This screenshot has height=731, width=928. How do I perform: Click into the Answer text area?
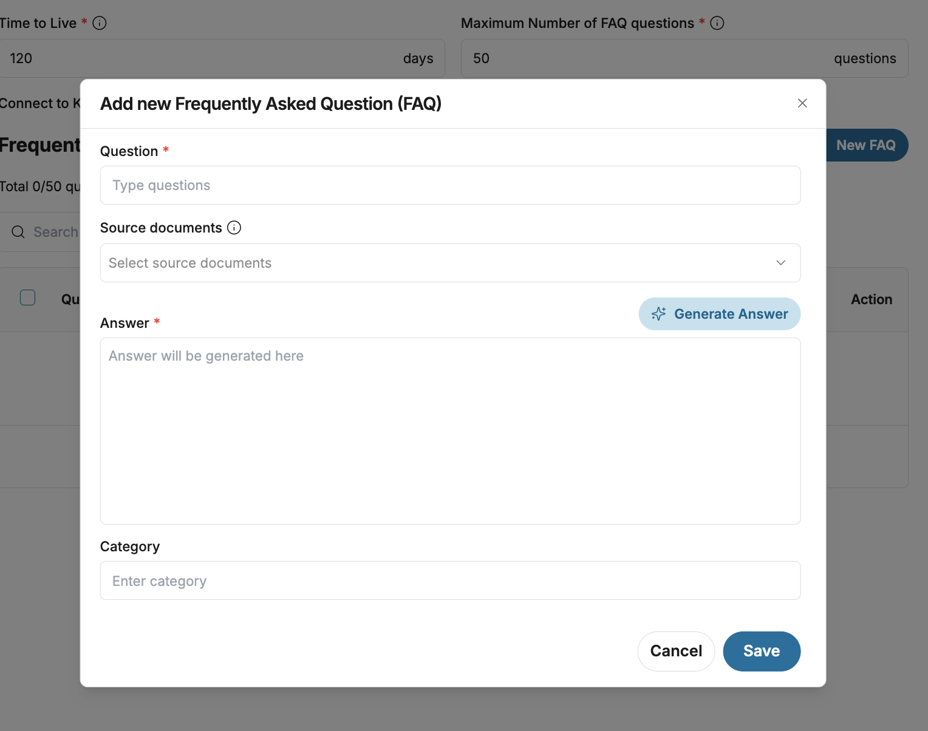point(450,431)
